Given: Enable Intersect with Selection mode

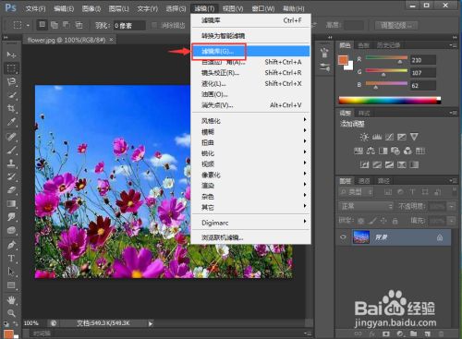Looking at the screenshot, I should tap(79, 25).
